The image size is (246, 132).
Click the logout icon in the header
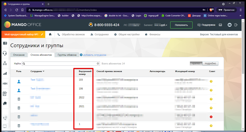(236, 25)
